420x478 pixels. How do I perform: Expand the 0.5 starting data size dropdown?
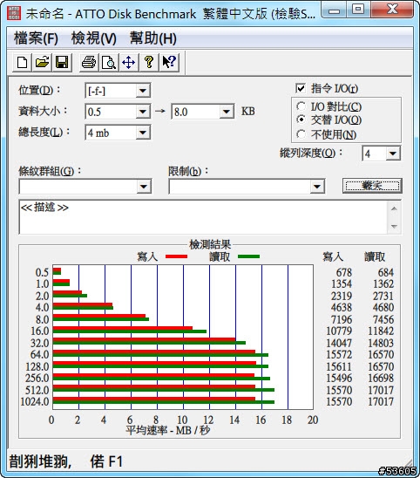pyautogui.click(x=143, y=112)
